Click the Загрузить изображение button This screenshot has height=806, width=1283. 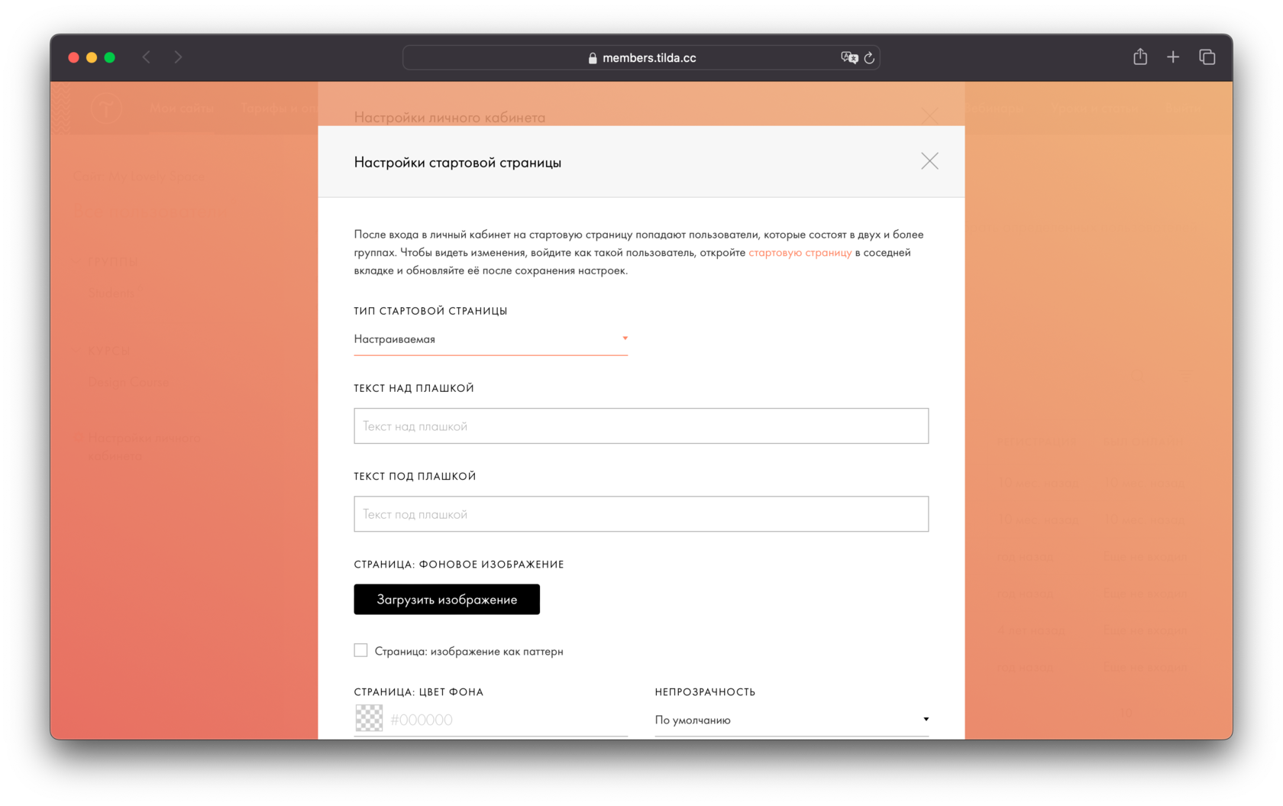(447, 600)
